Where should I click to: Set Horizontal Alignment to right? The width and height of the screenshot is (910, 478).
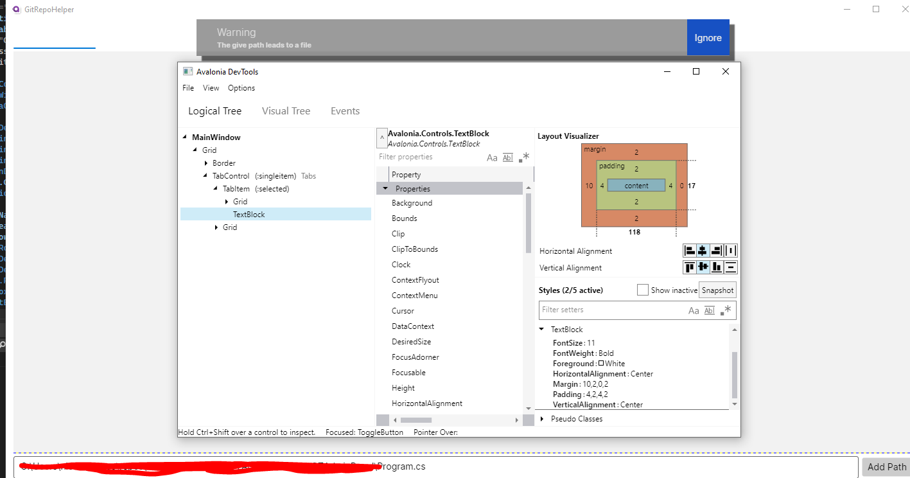[x=717, y=250]
